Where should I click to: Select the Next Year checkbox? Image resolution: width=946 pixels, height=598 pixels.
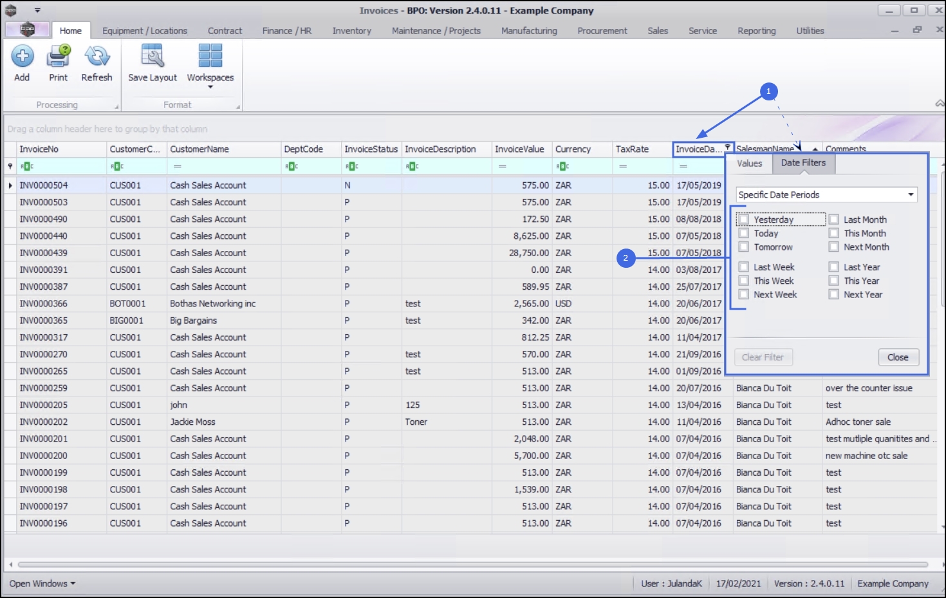point(834,294)
